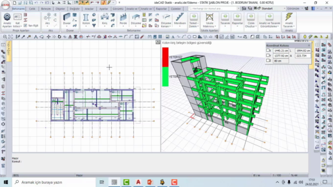Select the spline curve drawing tool

[178, 37]
